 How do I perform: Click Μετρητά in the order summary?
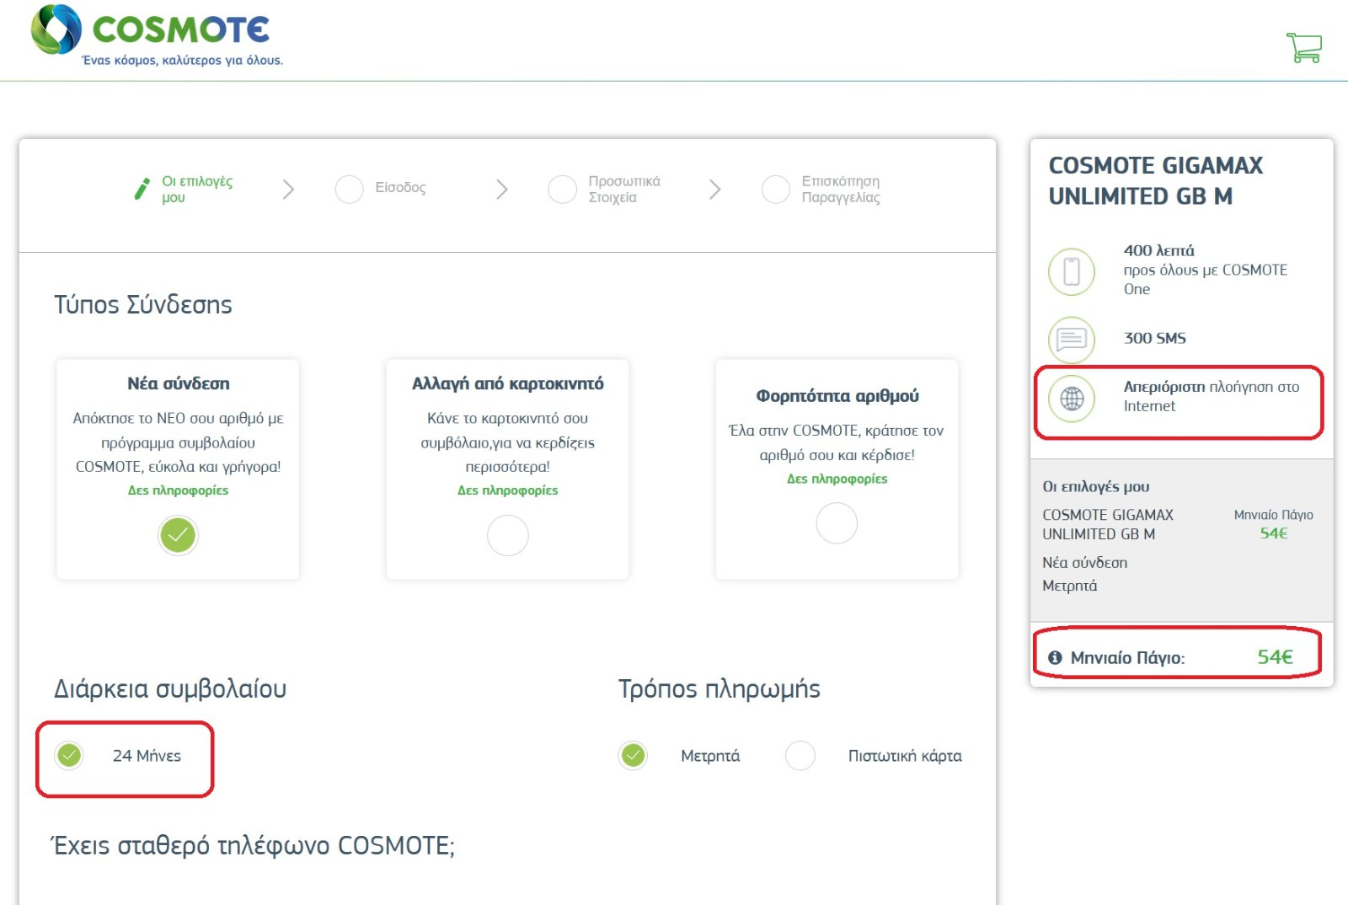(1069, 586)
